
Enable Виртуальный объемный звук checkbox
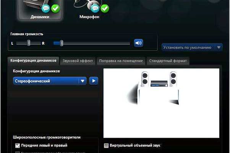click(x=107, y=146)
